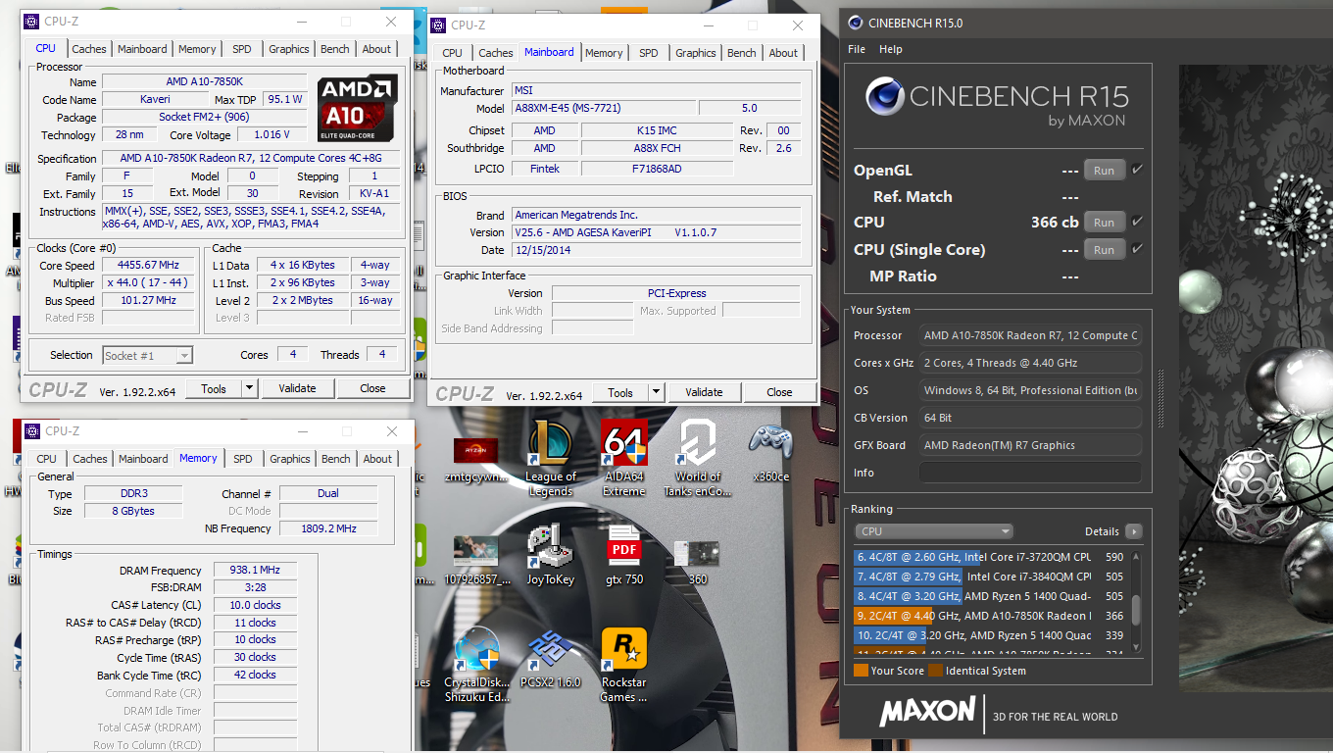Run the CPU Single Core benchmark
The width and height of the screenshot is (1333, 753).
1104,250
